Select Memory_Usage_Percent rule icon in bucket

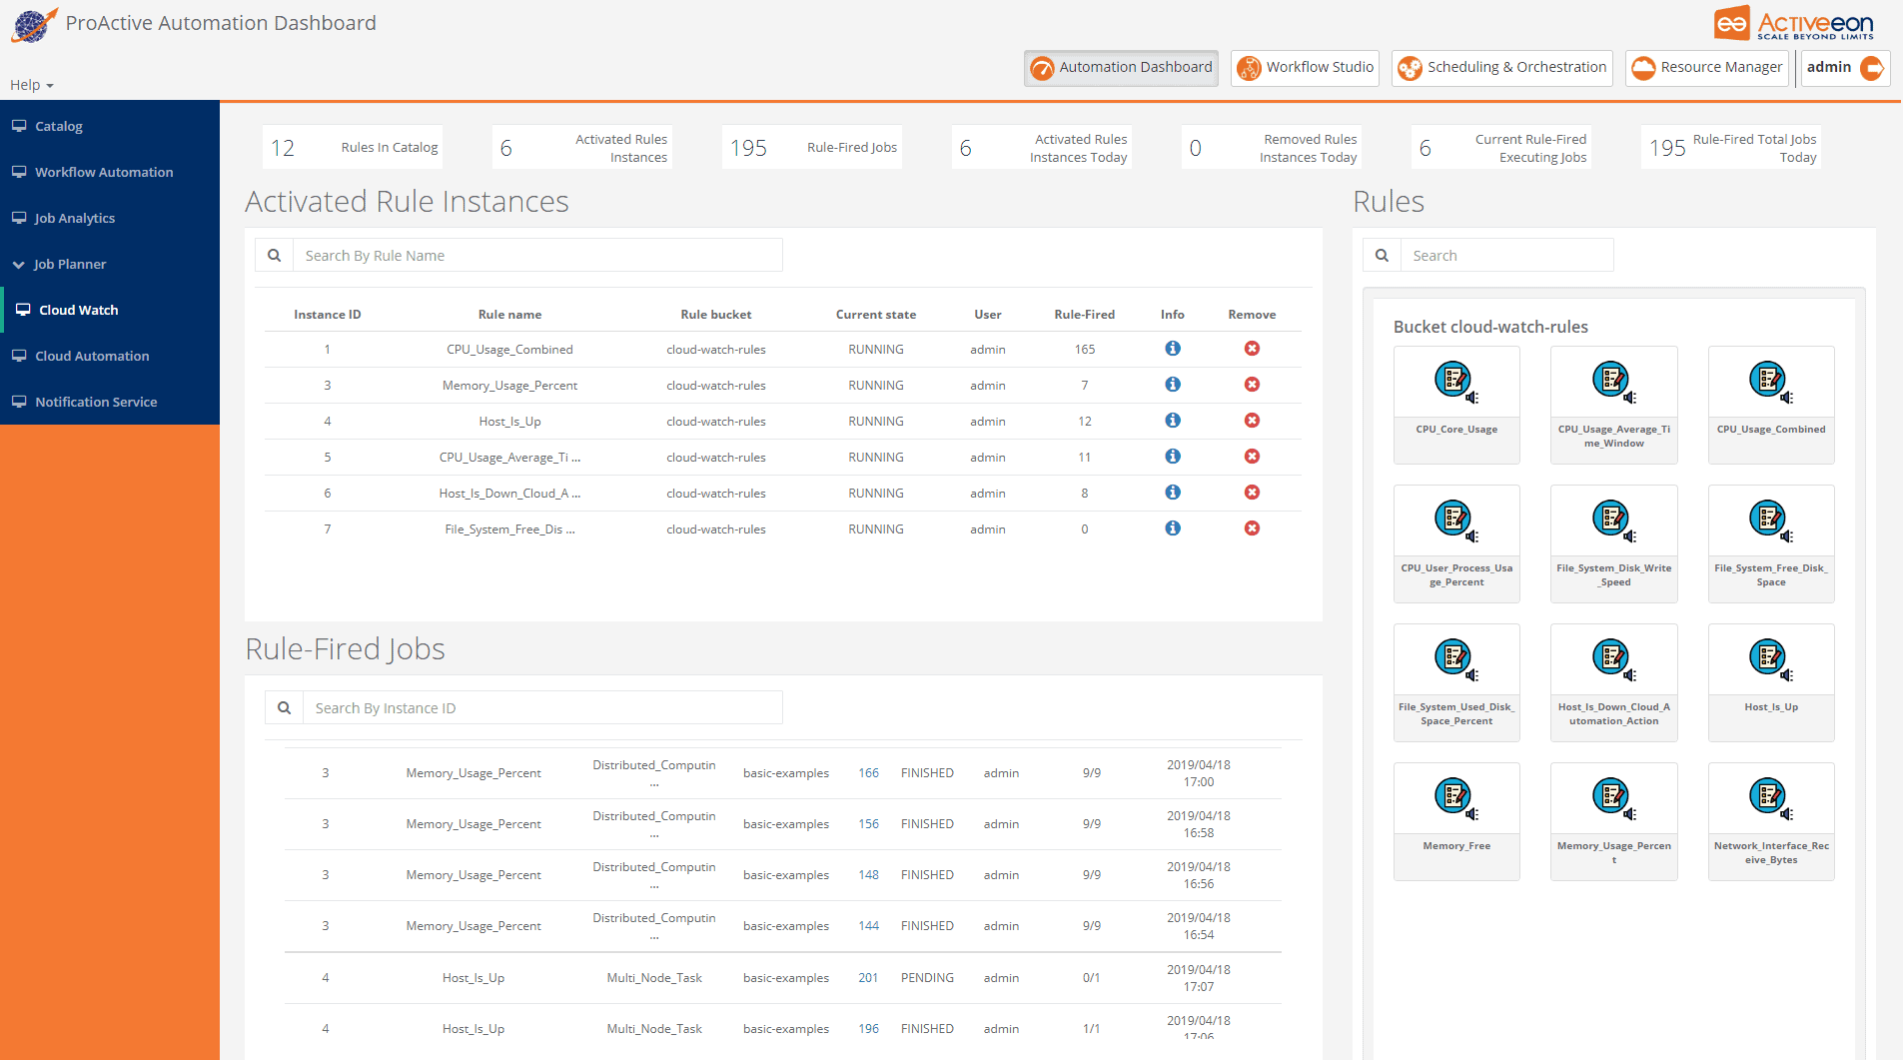coord(1613,798)
